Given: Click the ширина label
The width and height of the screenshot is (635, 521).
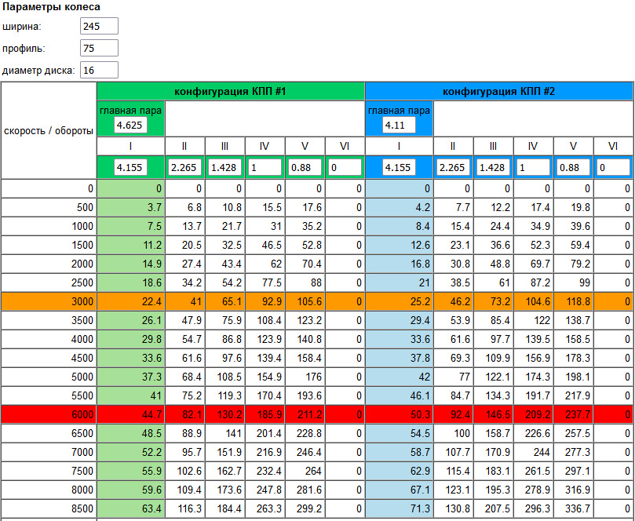Looking at the screenshot, I should [22, 27].
